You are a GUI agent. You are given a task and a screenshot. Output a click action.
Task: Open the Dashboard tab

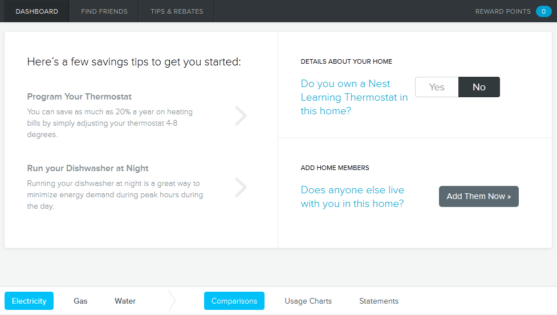36,11
